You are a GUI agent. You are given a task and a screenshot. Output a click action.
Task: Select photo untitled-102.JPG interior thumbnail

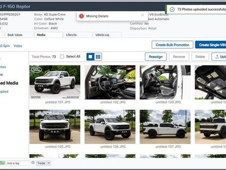[x=110, y=82]
